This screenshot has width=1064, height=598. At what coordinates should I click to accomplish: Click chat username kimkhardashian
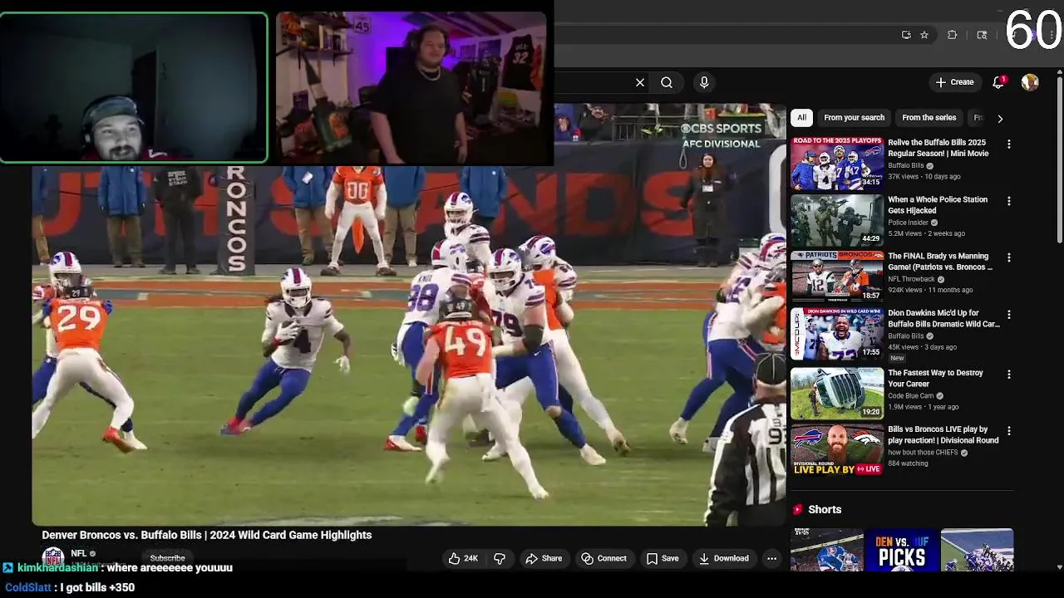pos(58,568)
